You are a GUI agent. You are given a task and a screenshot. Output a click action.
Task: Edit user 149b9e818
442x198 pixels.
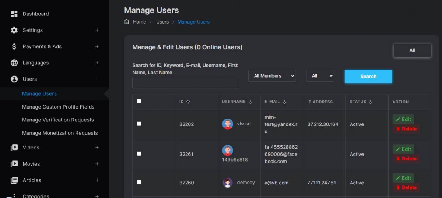pos(403,149)
